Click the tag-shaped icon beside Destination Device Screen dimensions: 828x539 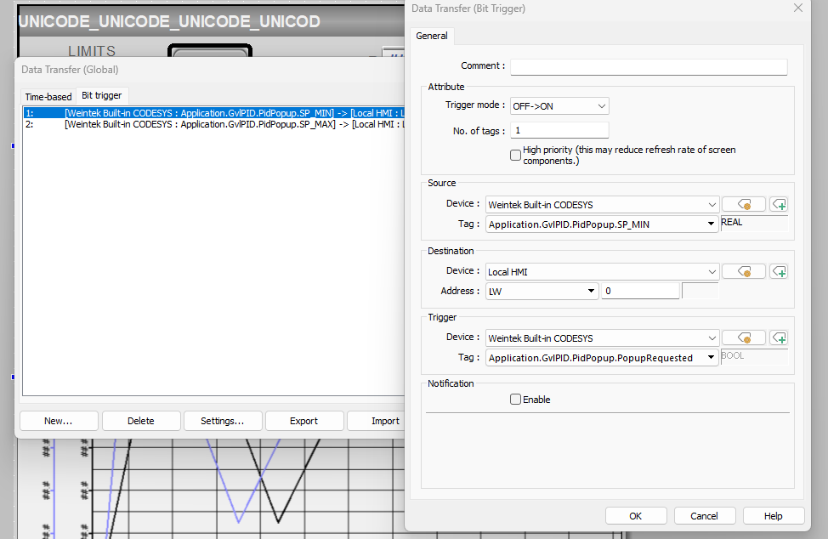tap(744, 271)
